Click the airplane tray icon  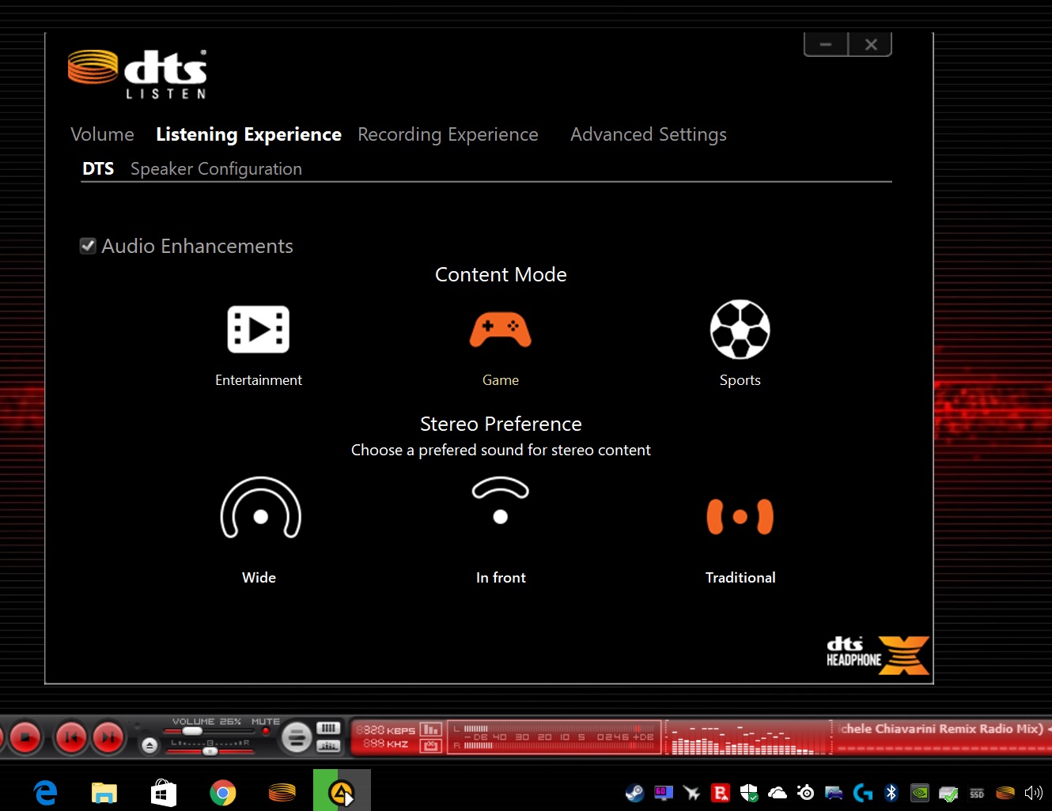pyautogui.click(x=692, y=793)
